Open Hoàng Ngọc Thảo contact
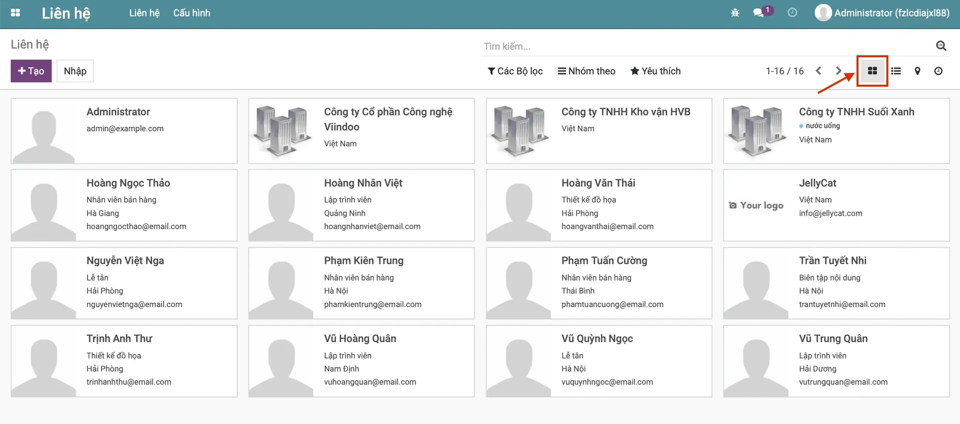 (124, 205)
